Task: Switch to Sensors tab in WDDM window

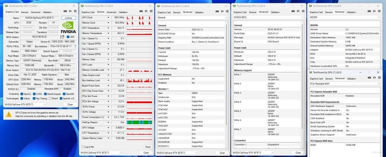Action: pyautogui.click(x=329, y=12)
